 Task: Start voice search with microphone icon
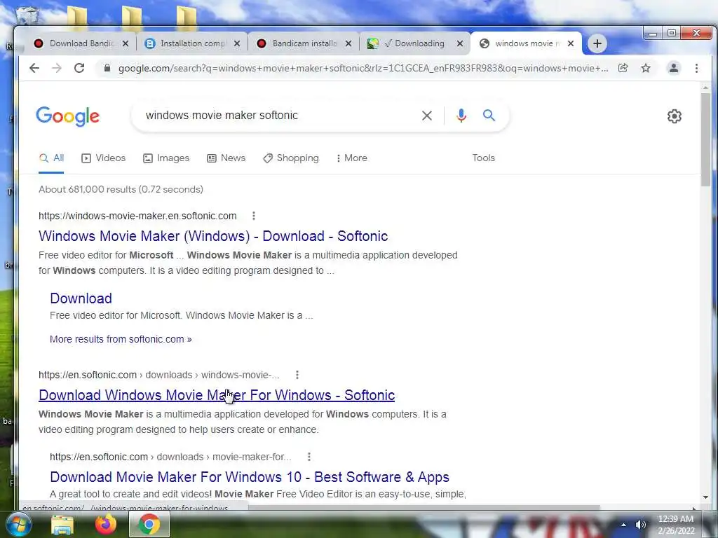[461, 116]
